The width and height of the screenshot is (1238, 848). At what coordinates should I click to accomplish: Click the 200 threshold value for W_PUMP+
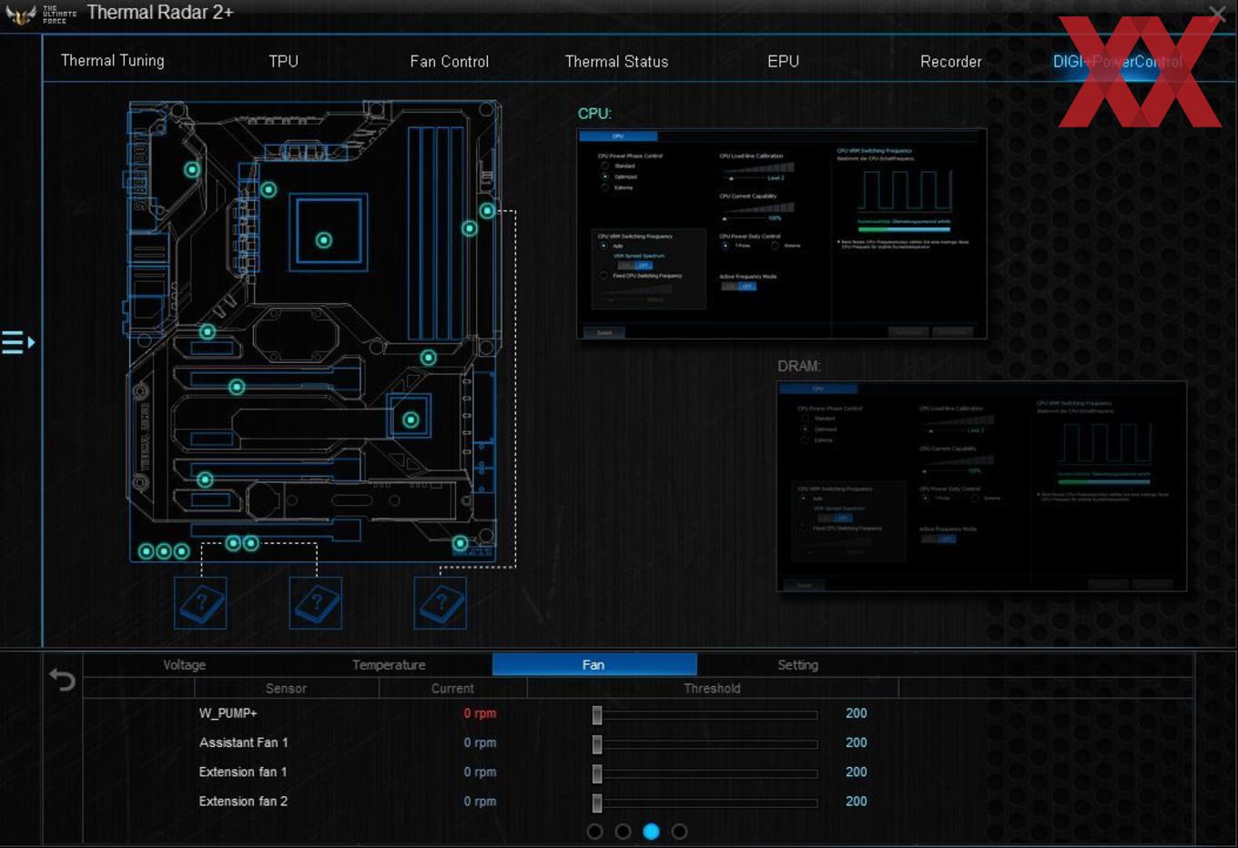tap(856, 713)
